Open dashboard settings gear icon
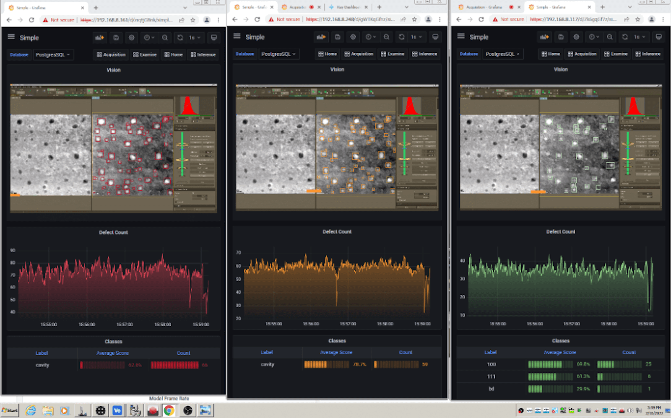 tap(131, 38)
